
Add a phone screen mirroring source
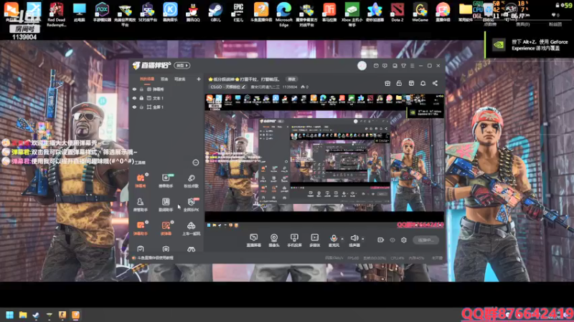[294, 240]
